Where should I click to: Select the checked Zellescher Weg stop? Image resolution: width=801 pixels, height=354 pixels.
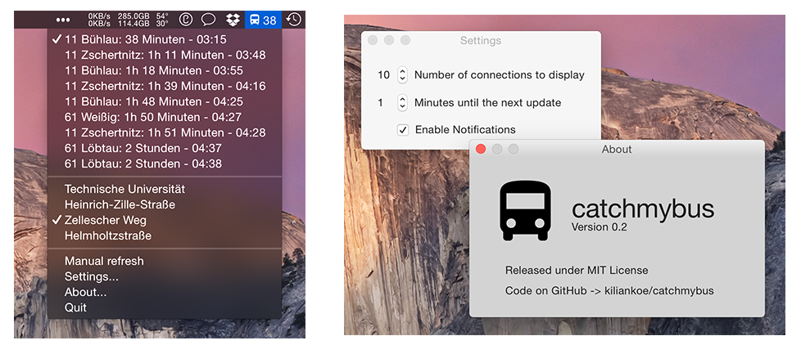165,221
